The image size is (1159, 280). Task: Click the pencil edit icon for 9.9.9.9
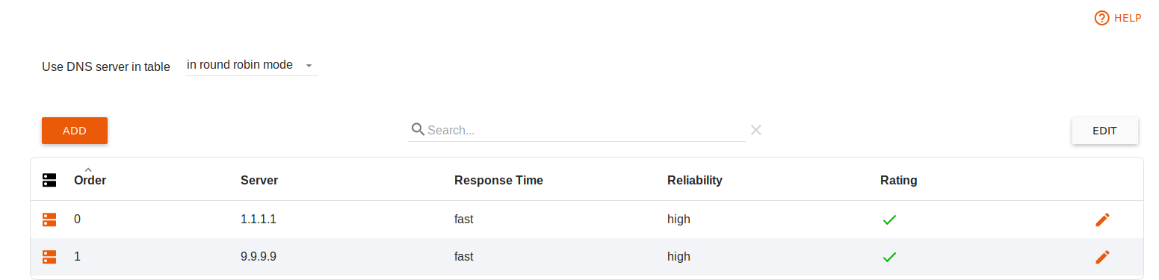(x=1102, y=257)
